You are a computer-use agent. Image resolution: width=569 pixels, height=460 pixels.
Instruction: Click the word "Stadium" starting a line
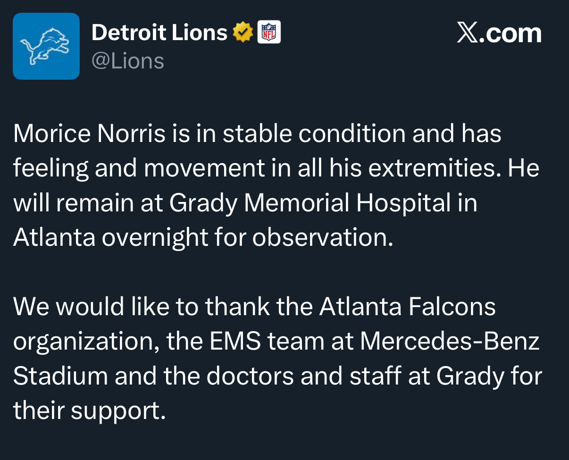pyautogui.click(x=60, y=376)
